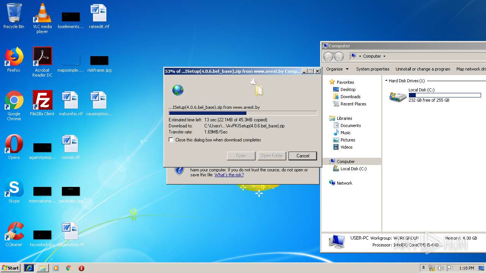The height and width of the screenshot is (273, 486).
Task: Select the rateedit.rtf desktop file
Action: [99, 16]
